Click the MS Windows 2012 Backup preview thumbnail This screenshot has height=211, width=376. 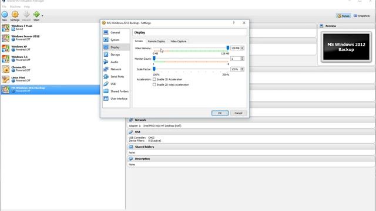[346, 47]
